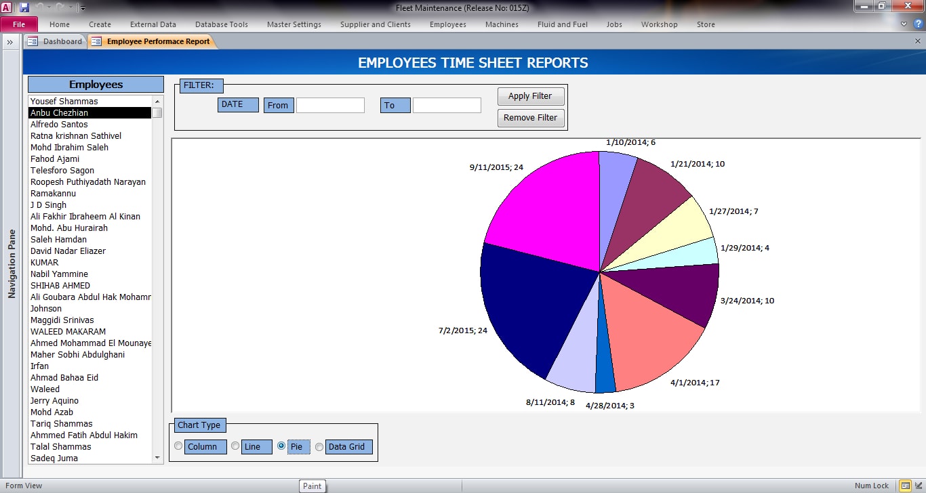The height and width of the screenshot is (493, 926).
Task: Expand the Navigation Pane with double chevron
Action: pyautogui.click(x=10, y=42)
